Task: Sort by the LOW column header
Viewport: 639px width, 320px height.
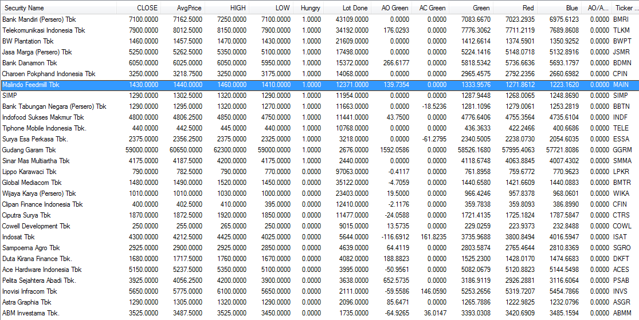Action: tap(272, 8)
